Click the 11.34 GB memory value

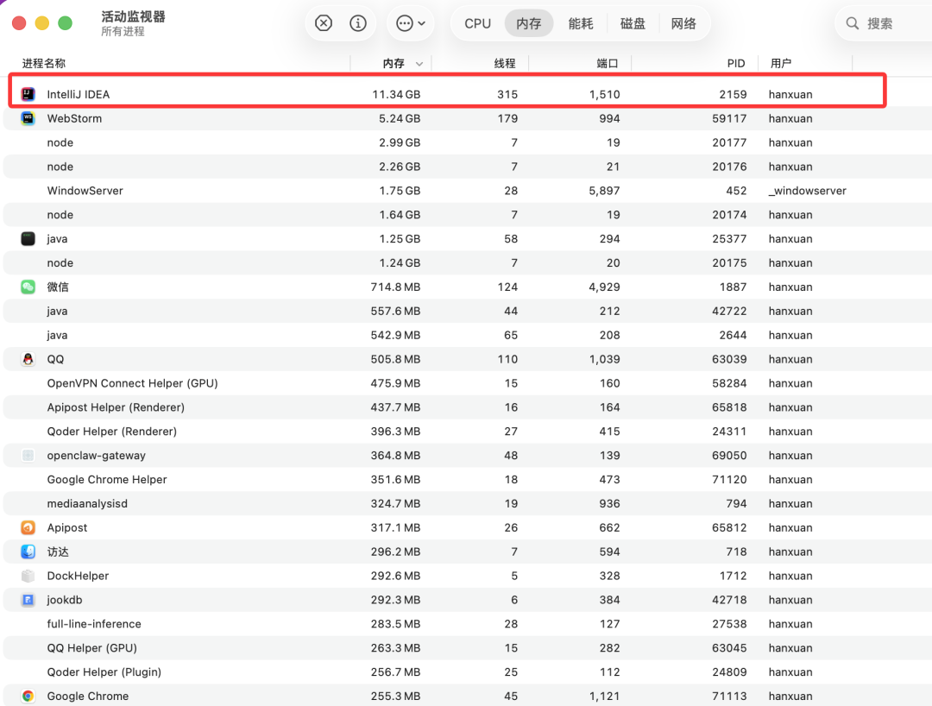tap(396, 94)
